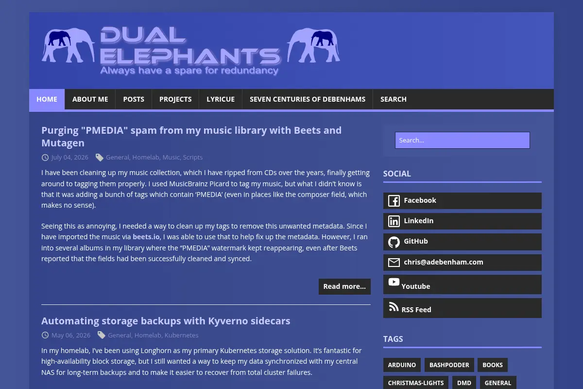Image resolution: width=583 pixels, height=389 pixels.
Task: Click the LinkedIn logo icon
Action: [394, 221]
